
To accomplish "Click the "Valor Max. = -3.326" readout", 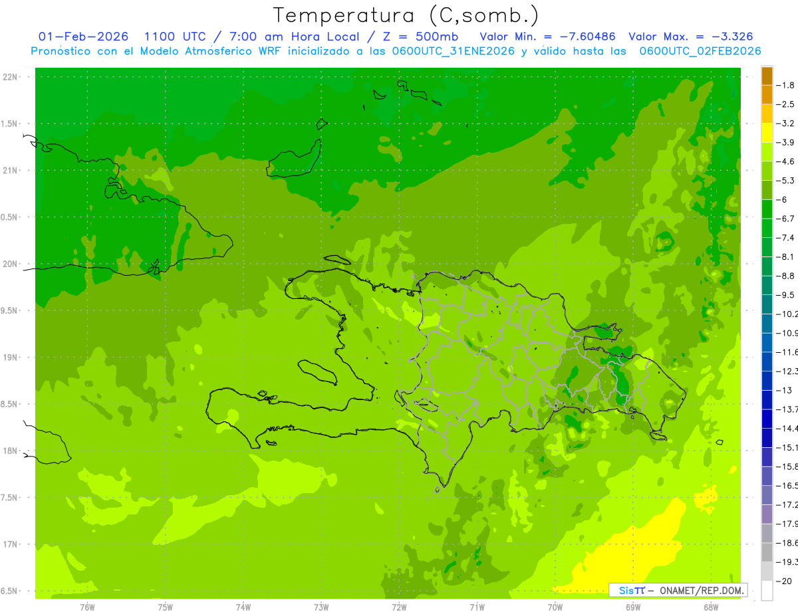I will [690, 37].
